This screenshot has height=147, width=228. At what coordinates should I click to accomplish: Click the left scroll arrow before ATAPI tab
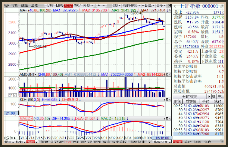click(x=52, y=143)
